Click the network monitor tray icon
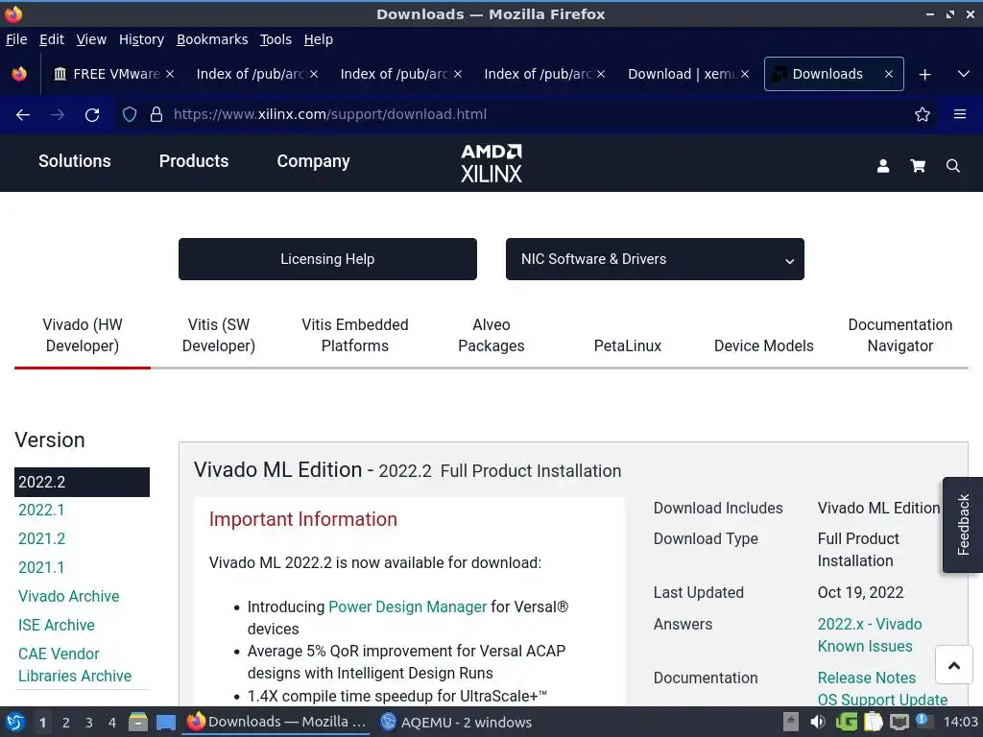The image size is (983, 737). click(899, 723)
